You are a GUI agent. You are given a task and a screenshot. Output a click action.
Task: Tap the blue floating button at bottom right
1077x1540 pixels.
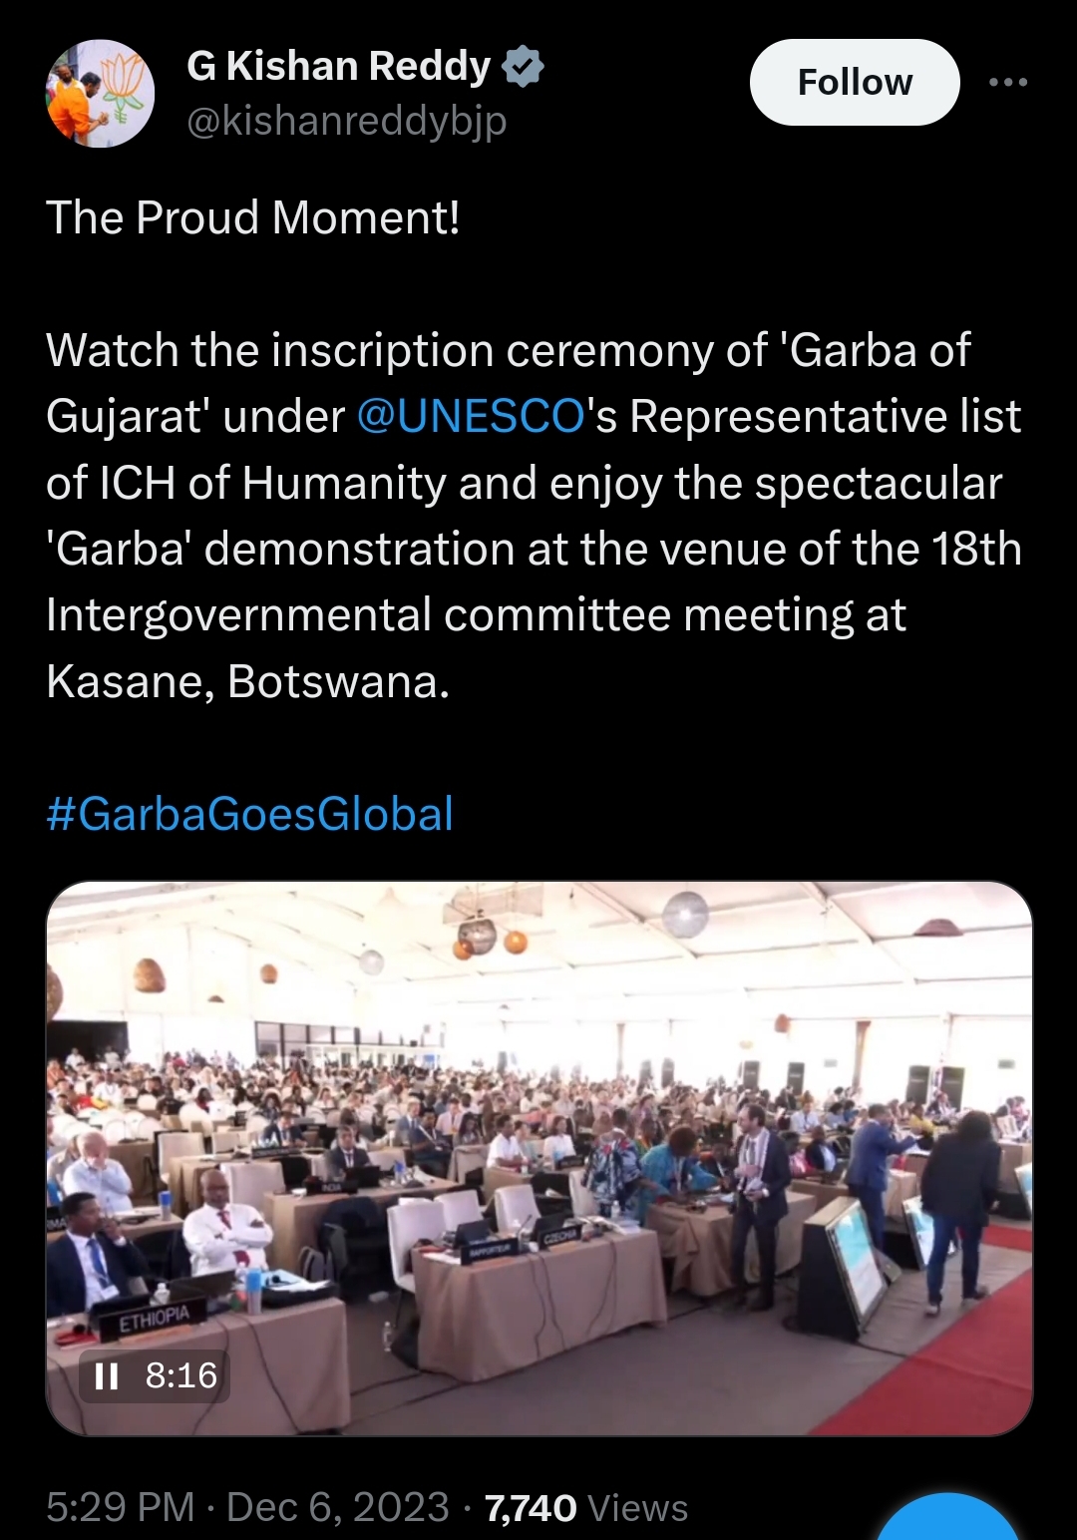point(948,1516)
